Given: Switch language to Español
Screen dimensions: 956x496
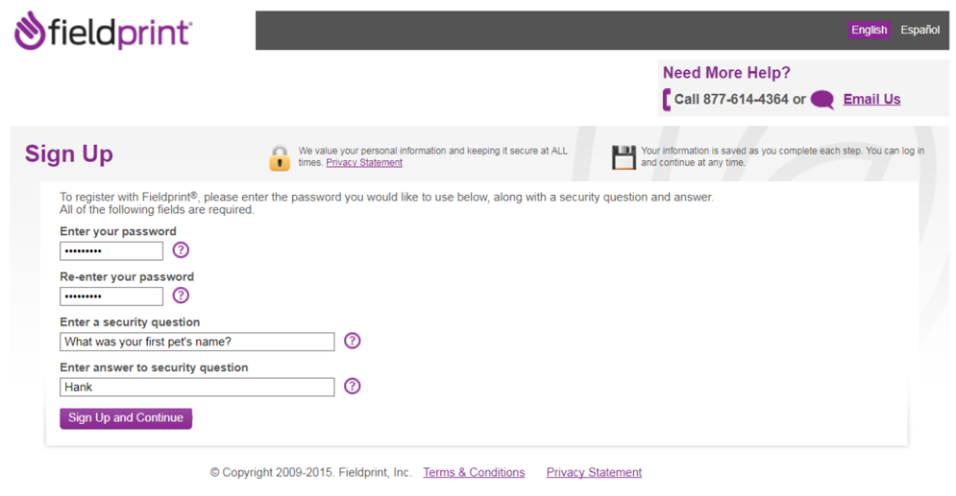Looking at the screenshot, I should click(919, 30).
